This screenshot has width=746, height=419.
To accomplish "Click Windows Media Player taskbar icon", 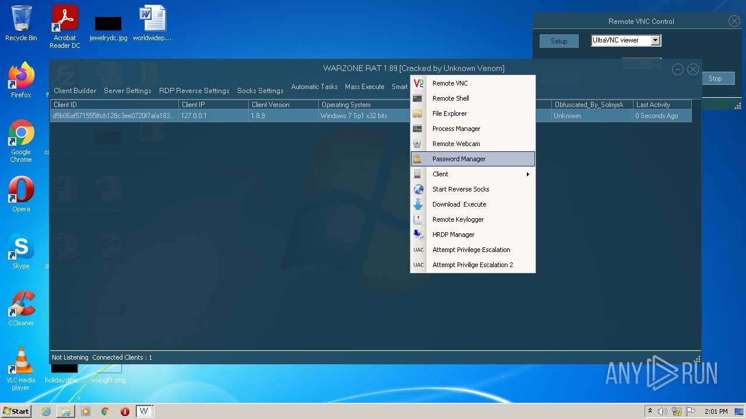I will (x=86, y=411).
